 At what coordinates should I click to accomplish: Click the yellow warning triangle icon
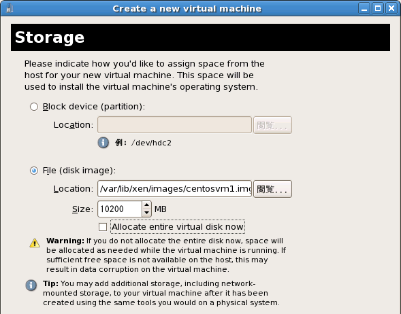pos(35,243)
